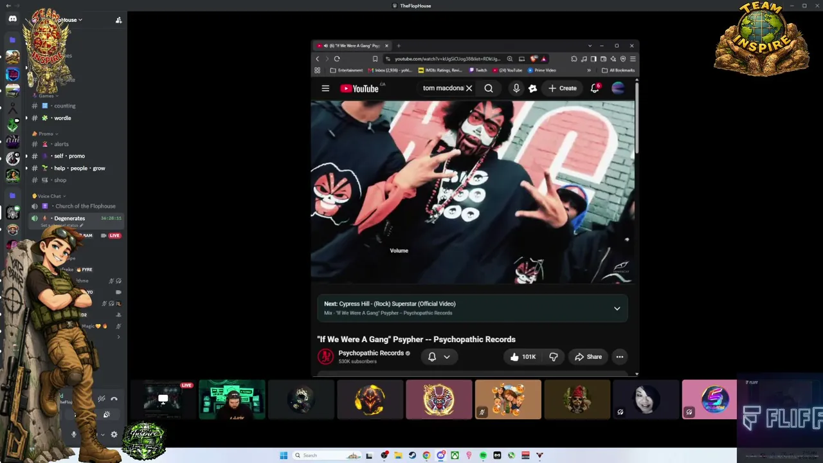
Task: Open the alerts channel in Discord
Action: (x=61, y=144)
